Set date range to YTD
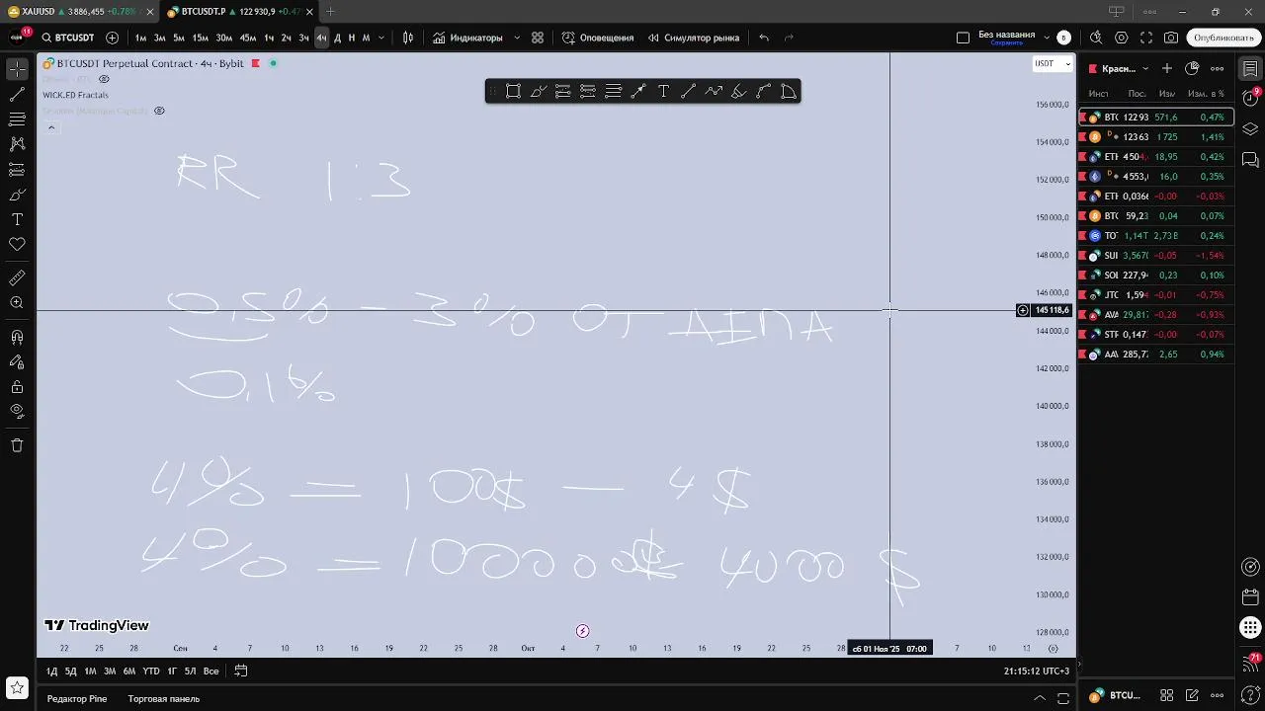Screen dimensions: 1265x711 (x=150, y=671)
